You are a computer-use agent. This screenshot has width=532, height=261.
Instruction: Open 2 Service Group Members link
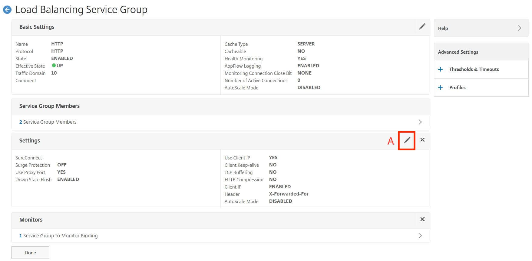click(x=48, y=122)
